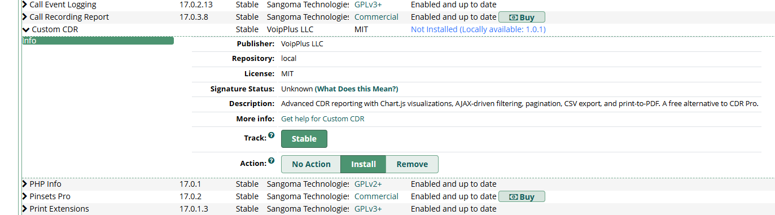The width and height of the screenshot is (775, 215).
Task: Expand the Print Extensions module row
Action: (25, 209)
